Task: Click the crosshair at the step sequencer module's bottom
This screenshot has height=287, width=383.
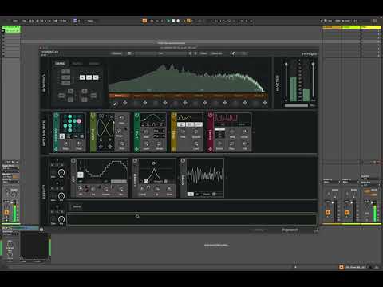Action: pos(56,149)
